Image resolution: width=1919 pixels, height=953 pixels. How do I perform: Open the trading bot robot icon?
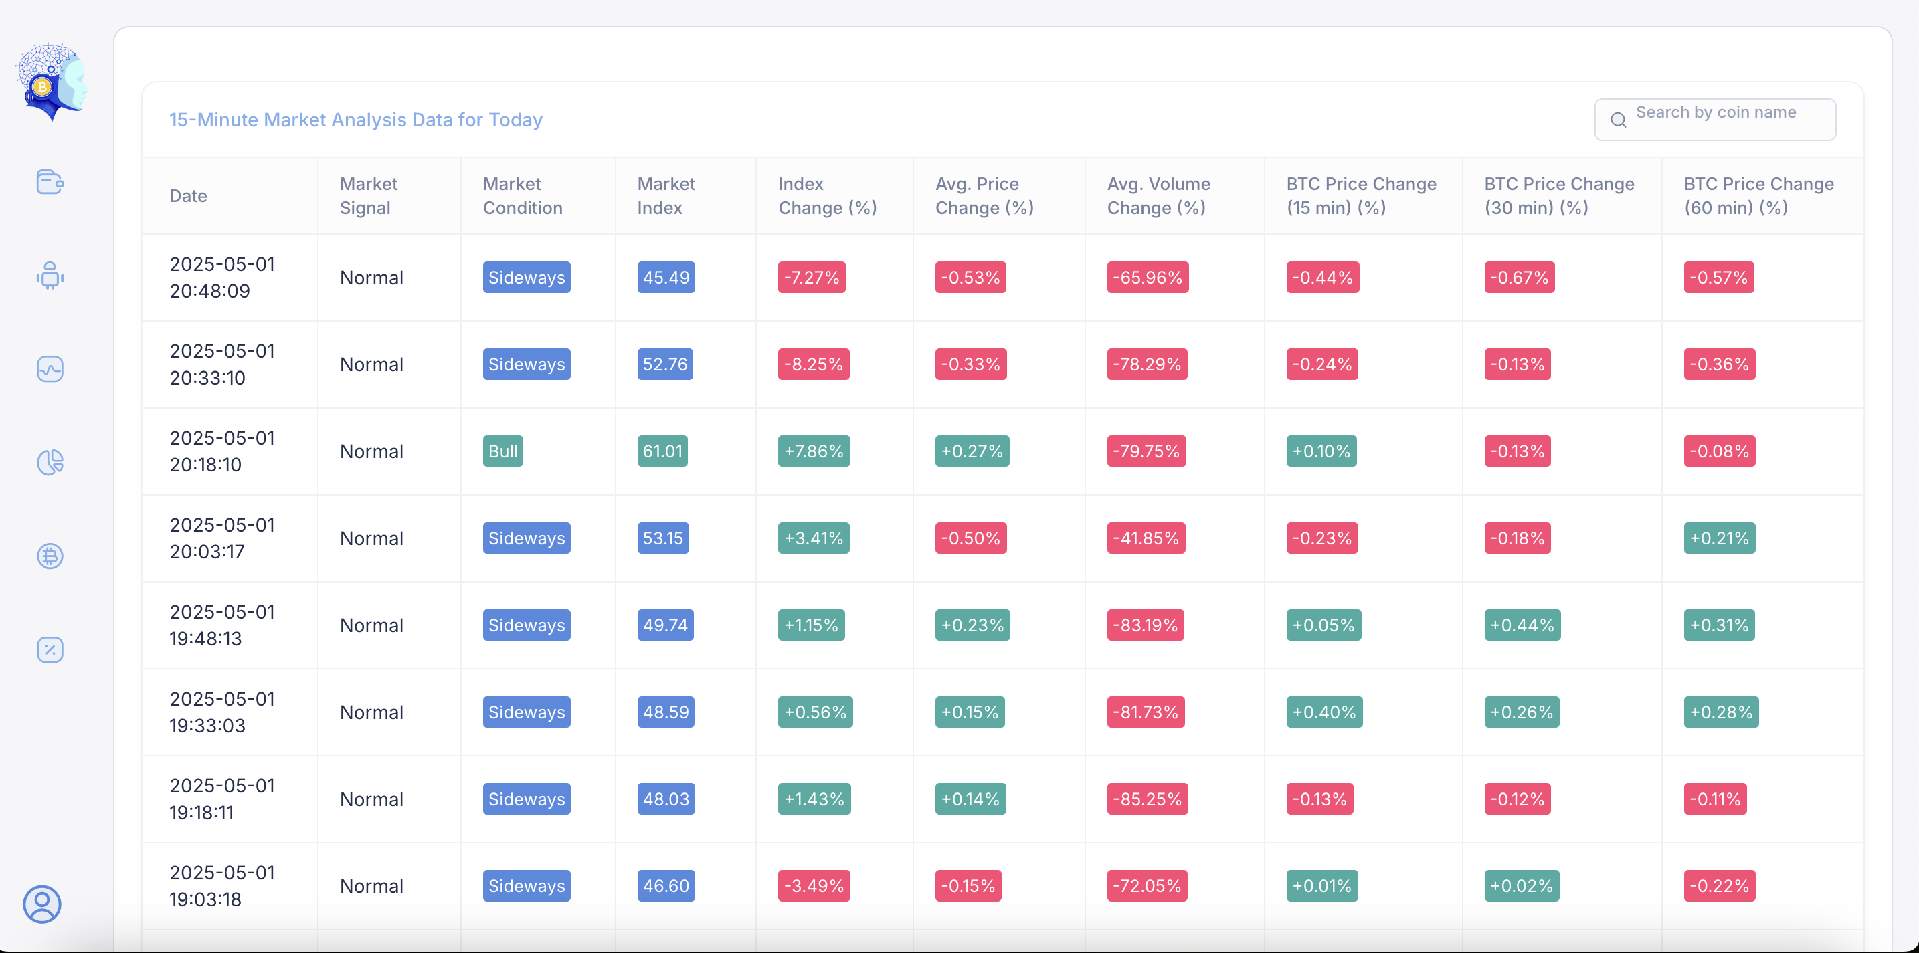[50, 276]
